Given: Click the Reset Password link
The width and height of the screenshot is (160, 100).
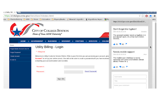Looking at the screenshot, I should (x=90, y=71).
